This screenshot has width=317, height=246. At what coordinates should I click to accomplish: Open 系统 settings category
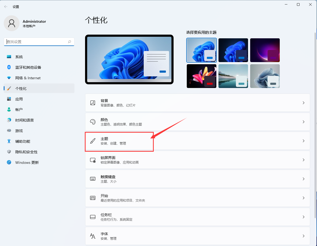pyautogui.click(x=39, y=57)
